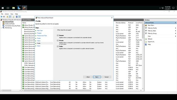Open the Windows Start menu
Viewport: 177px width, 100px height.
coord(2,8)
